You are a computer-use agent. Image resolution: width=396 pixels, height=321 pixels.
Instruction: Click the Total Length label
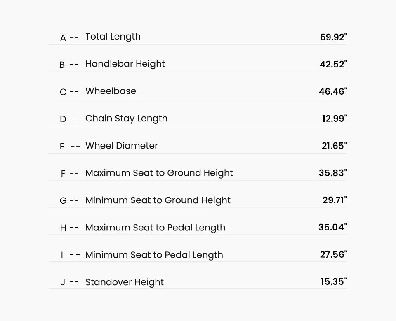click(x=113, y=37)
